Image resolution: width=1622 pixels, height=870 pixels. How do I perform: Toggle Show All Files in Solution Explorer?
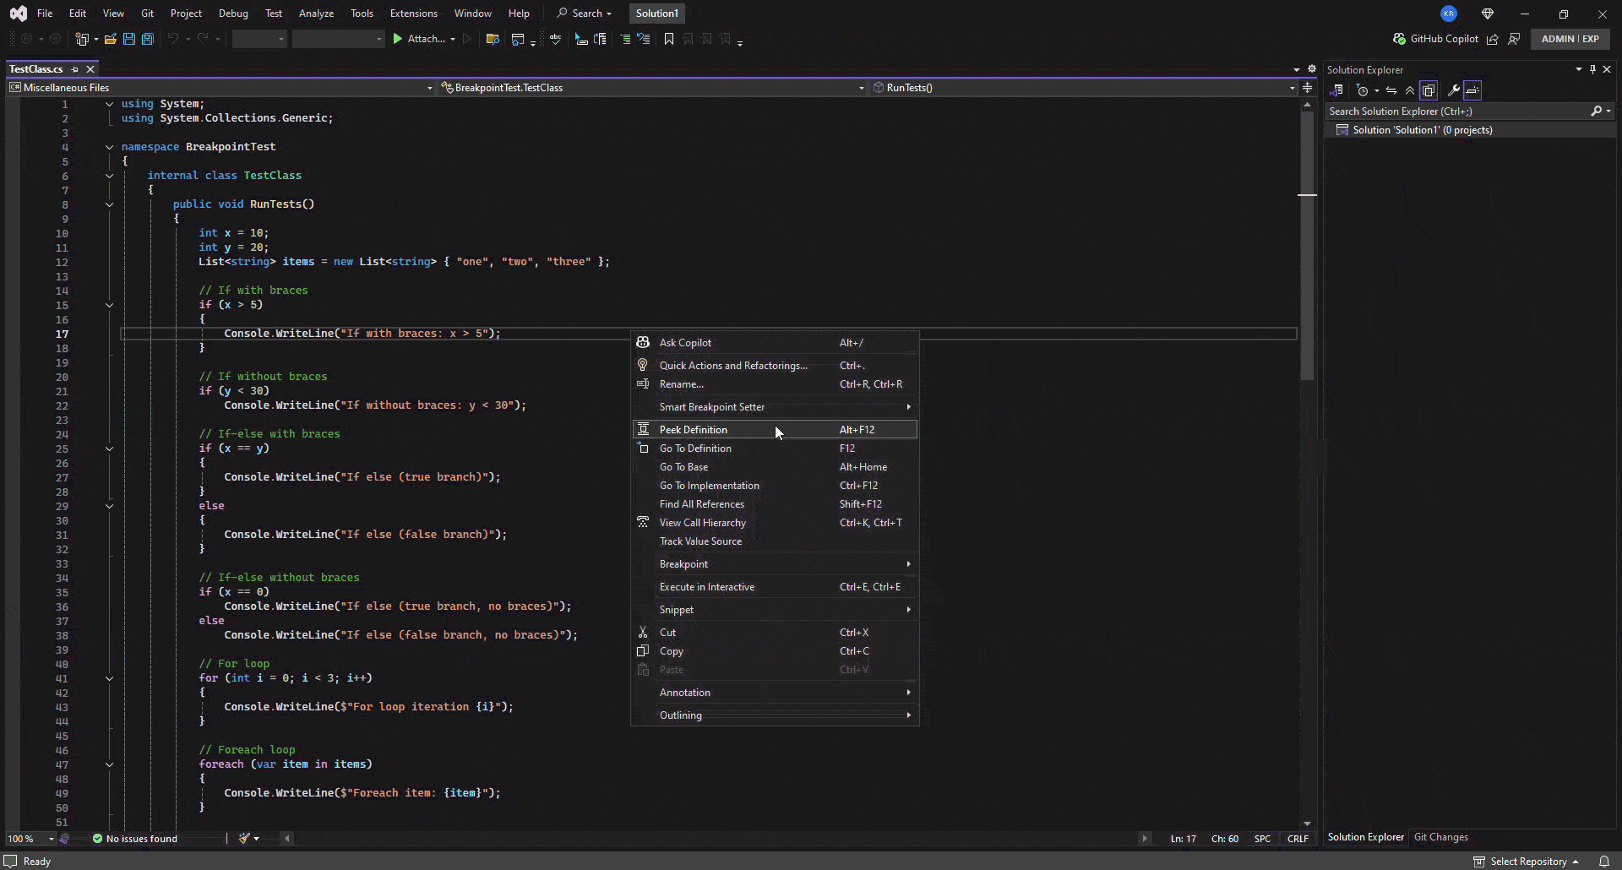click(x=1429, y=90)
